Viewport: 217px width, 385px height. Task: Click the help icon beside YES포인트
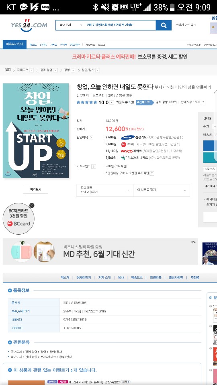tap(94, 166)
